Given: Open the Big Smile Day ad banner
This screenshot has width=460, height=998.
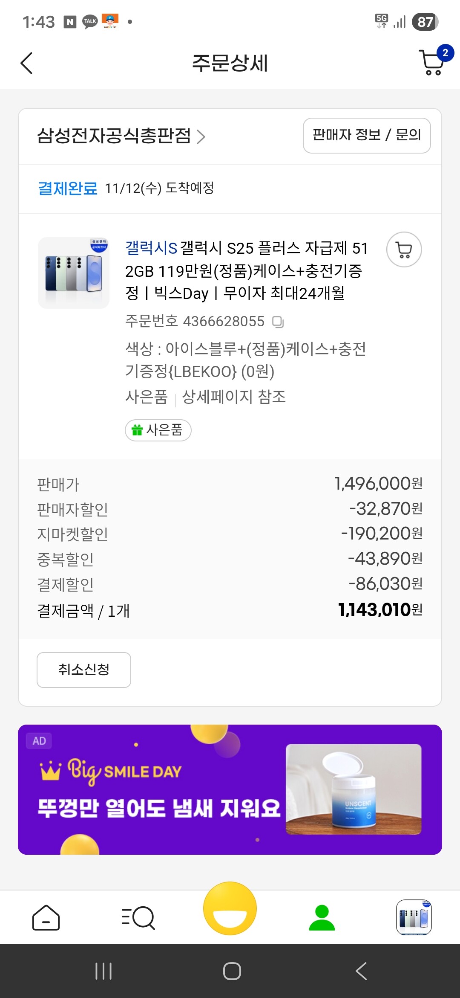Looking at the screenshot, I should tap(230, 789).
